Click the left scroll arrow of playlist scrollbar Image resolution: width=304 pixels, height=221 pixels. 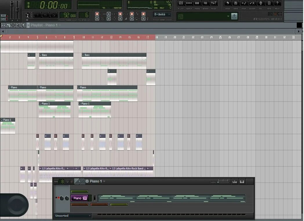[3, 31]
